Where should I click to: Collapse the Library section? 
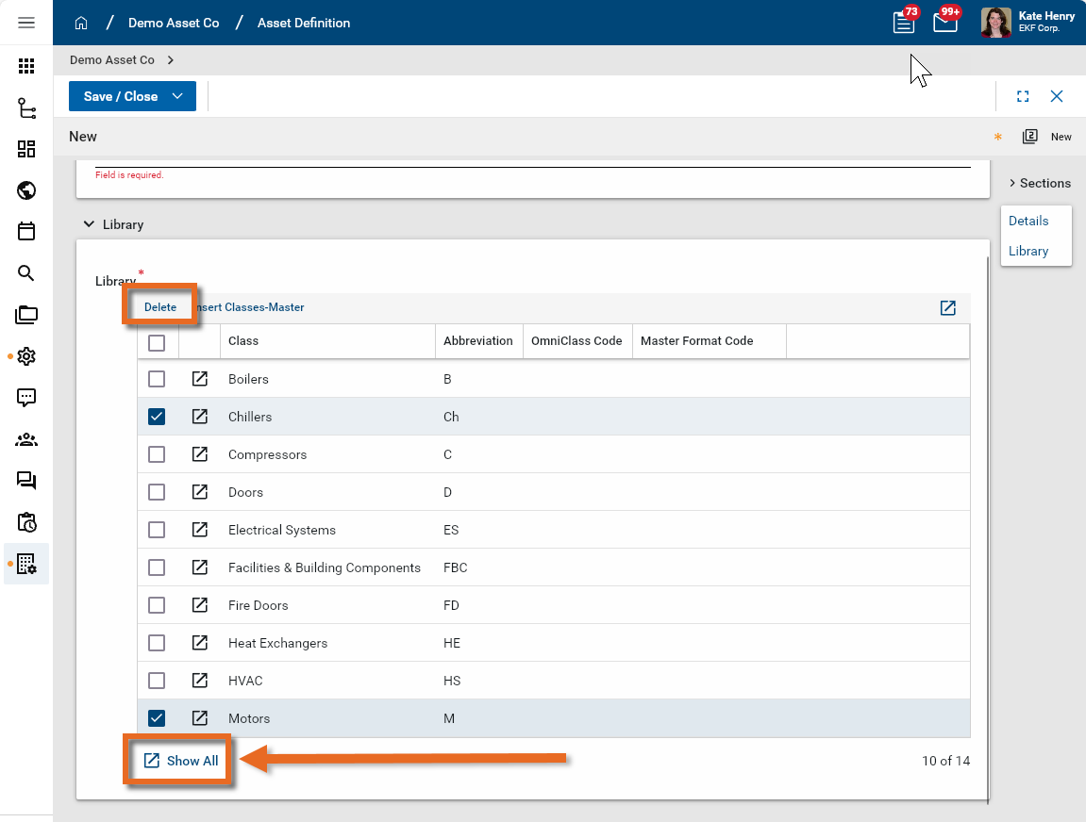[x=89, y=224]
